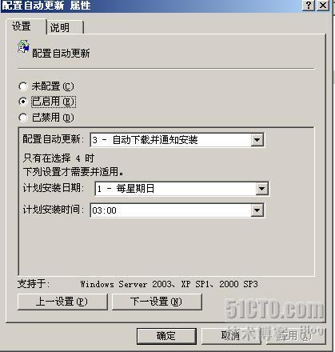Screen dimensions: 335x352
Task: Select the 未配置 radio button
Action: tap(23, 86)
